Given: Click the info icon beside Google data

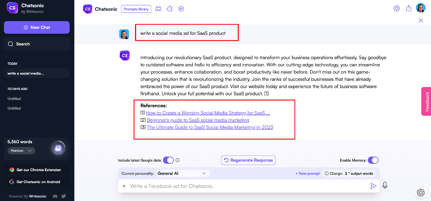Looking at the screenshot, I should 177,161.
